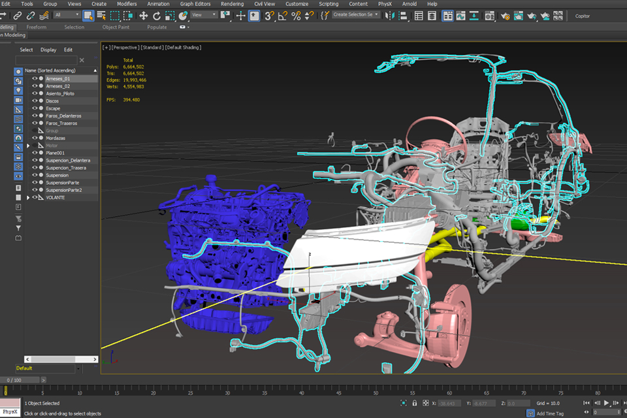Toggle visibility of Faros_Delanteros
This screenshot has width=627, height=418.
(35, 116)
